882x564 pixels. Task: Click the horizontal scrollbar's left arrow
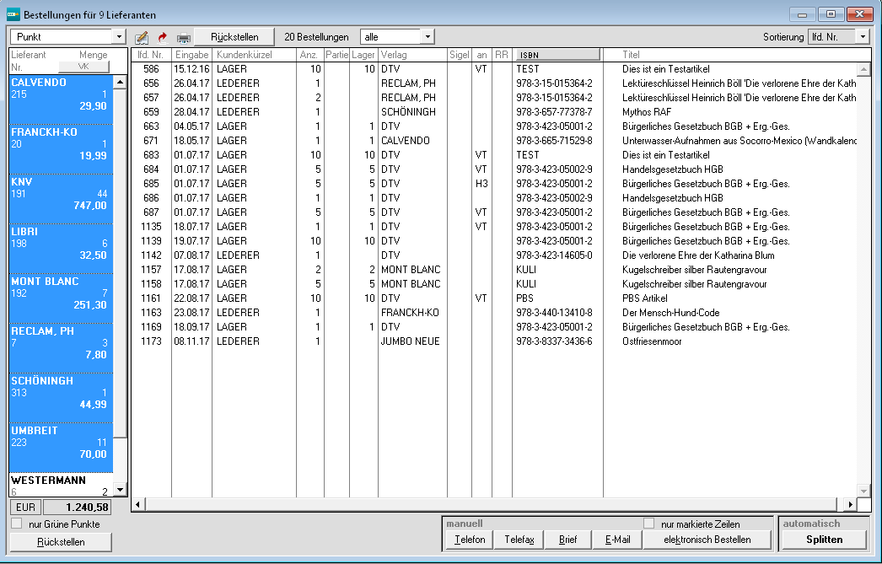138,504
